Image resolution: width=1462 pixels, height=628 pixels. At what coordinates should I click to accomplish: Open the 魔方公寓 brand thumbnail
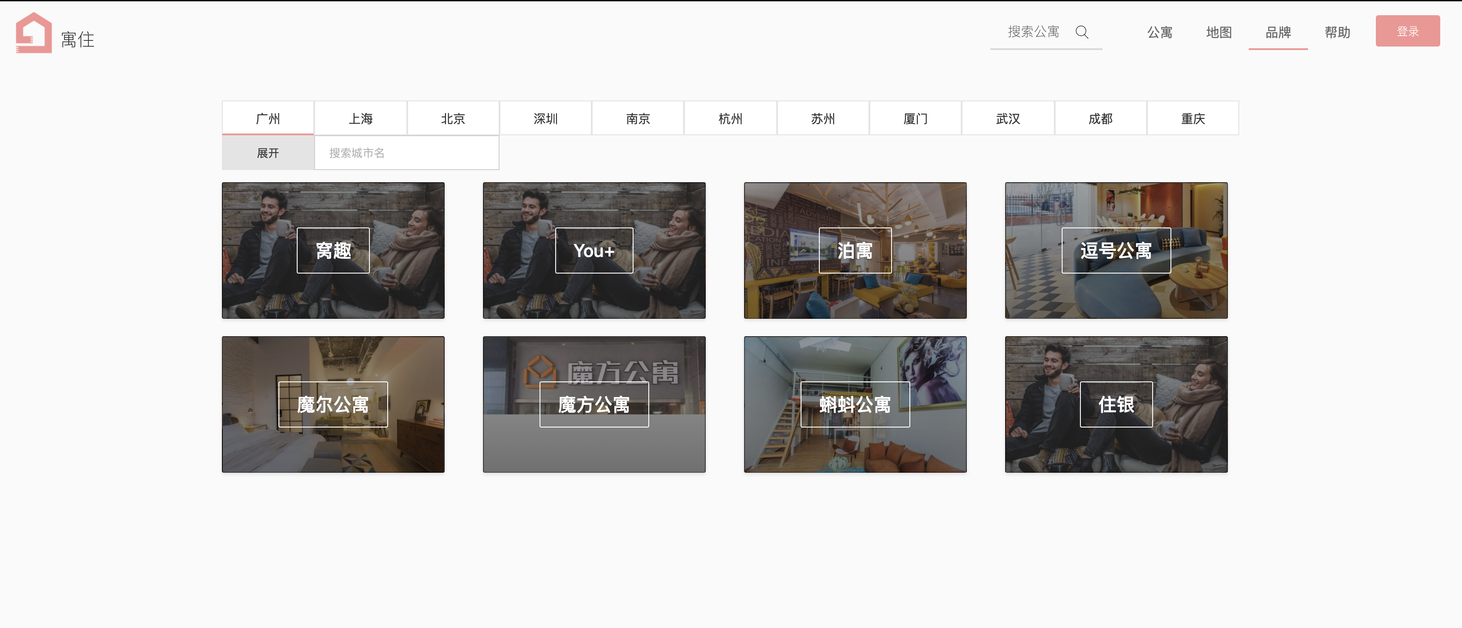tap(594, 404)
